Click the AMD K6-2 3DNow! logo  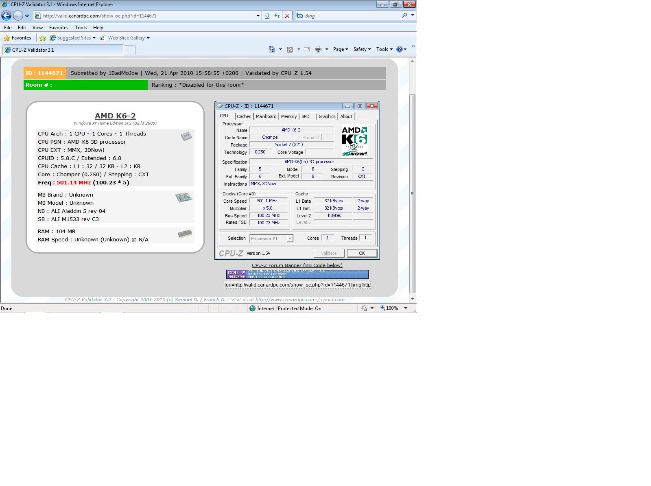(x=355, y=141)
